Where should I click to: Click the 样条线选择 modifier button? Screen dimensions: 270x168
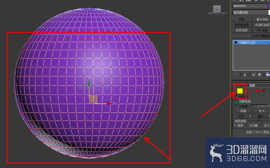point(242,25)
